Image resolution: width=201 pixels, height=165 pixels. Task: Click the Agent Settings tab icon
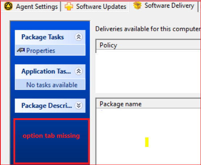tap(8, 6)
